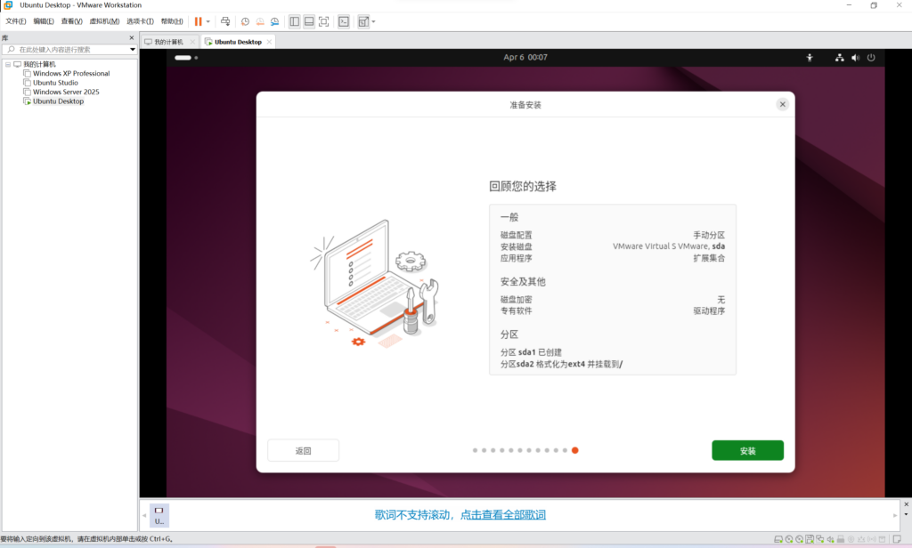
Task: Click the second CD/DVD drive status icon
Action: (799, 539)
